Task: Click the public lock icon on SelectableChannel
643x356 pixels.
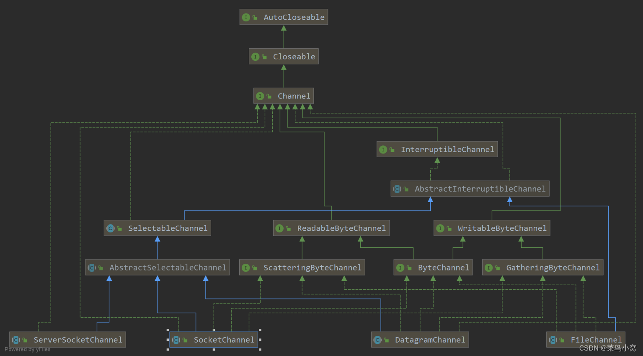Action: (x=119, y=228)
